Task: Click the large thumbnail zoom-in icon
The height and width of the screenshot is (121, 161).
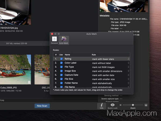Action: [x=146, y=105]
